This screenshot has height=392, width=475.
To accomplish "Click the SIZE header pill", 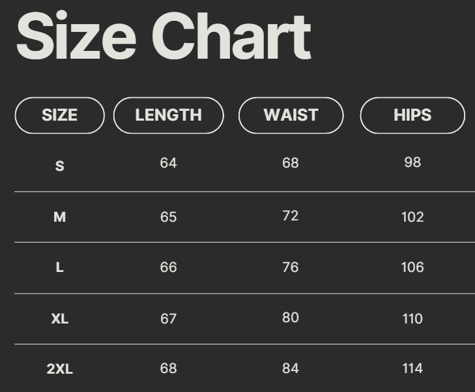I will pyautogui.click(x=59, y=115).
